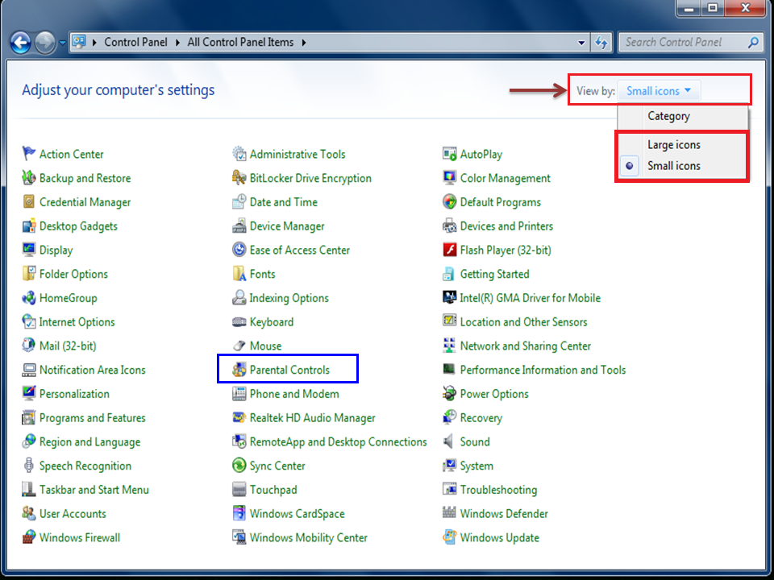Open the Color Management icon

[449, 177]
